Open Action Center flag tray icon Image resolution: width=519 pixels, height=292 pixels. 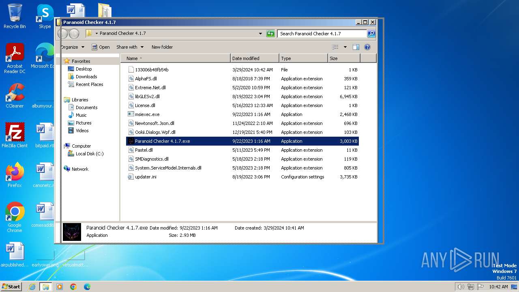pyautogui.click(x=480, y=287)
